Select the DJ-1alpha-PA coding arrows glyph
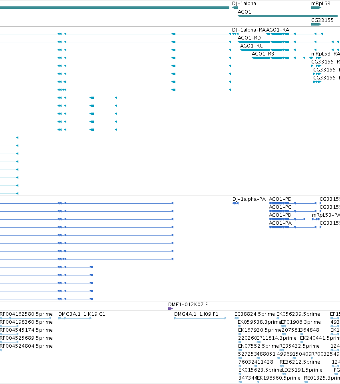Viewport: 340px width, 384px height. [x=235, y=203]
